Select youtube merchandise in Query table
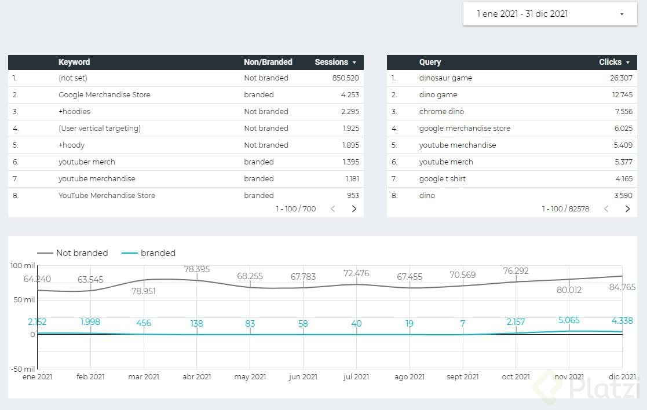647x410 pixels. [x=458, y=145]
